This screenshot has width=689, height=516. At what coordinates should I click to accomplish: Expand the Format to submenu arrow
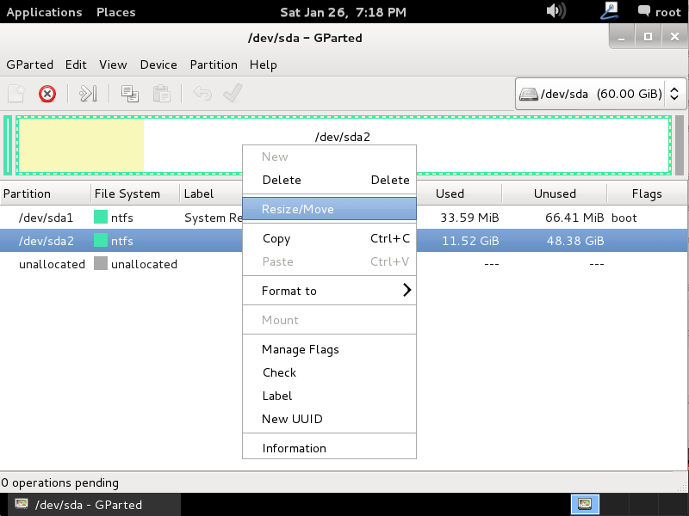pos(407,290)
